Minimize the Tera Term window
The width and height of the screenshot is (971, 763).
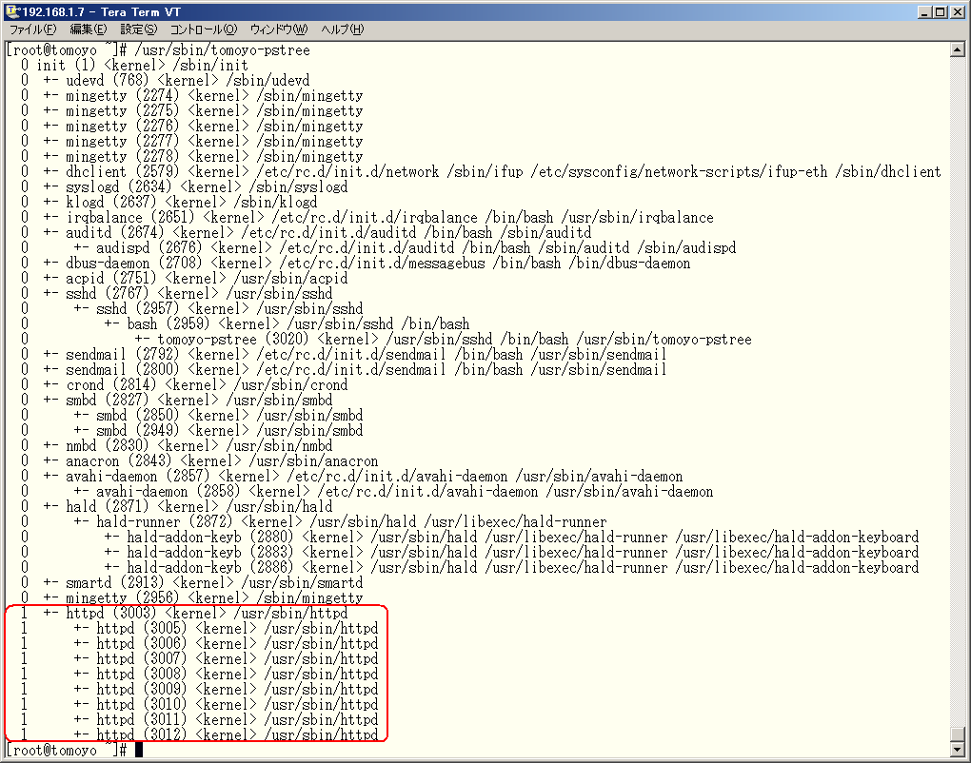pyautogui.click(x=924, y=11)
